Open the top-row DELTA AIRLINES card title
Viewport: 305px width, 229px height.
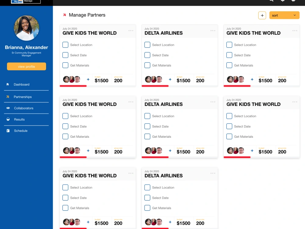pyautogui.click(x=163, y=33)
